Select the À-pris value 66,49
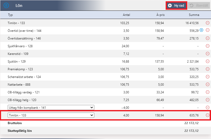This screenshot has width=211, height=139. tap(160, 100)
